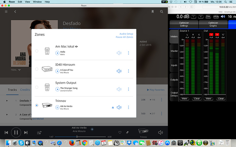The width and height of the screenshot is (236, 147).
Task: Click Play Favorites link
Action: [156, 90]
